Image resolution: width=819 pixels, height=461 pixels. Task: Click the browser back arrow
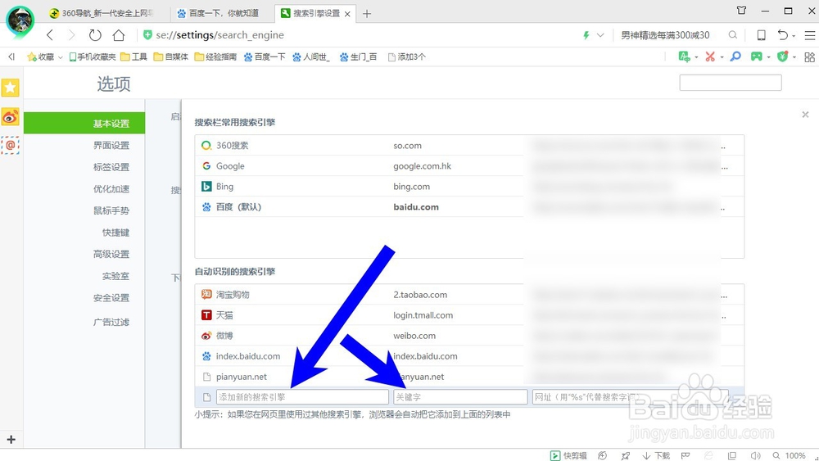(x=50, y=35)
